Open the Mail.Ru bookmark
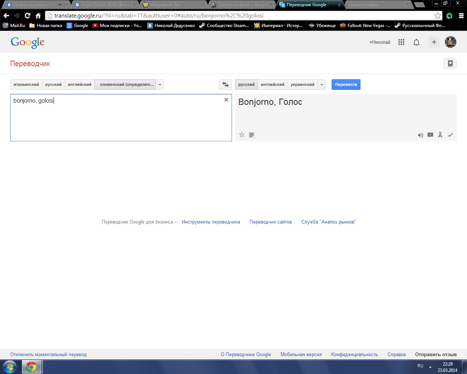The width and height of the screenshot is (467, 374). (14, 26)
